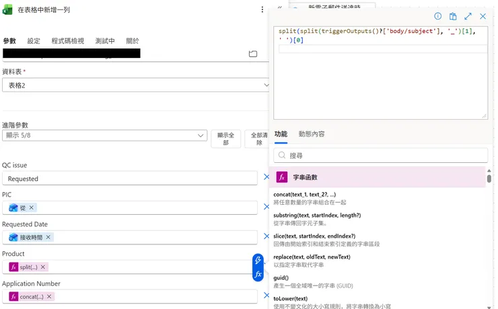Click the function list scrollbar thumb
The width and height of the screenshot is (498, 309).
tap(489, 178)
